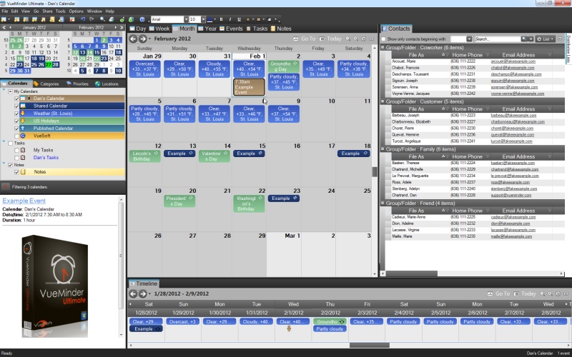Uncheck Shared Calendar checkbox
Viewport: 572px width, 357px height.
tap(16, 106)
